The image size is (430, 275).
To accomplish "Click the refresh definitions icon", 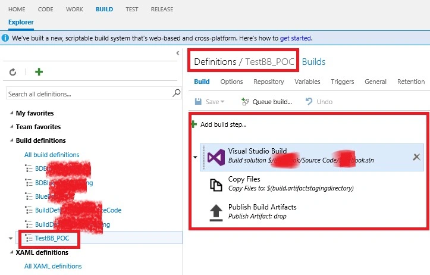I will tap(12, 72).
